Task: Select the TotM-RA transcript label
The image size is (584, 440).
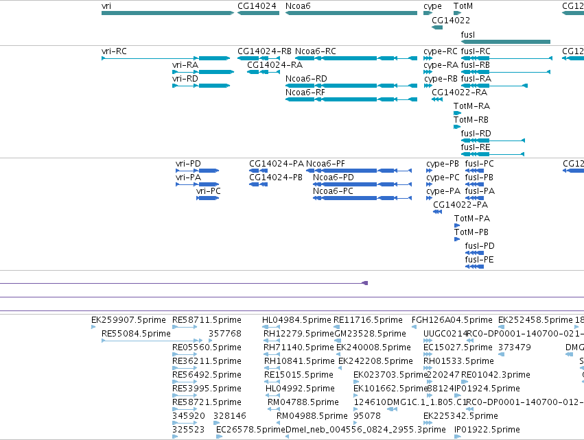Action: coord(471,106)
